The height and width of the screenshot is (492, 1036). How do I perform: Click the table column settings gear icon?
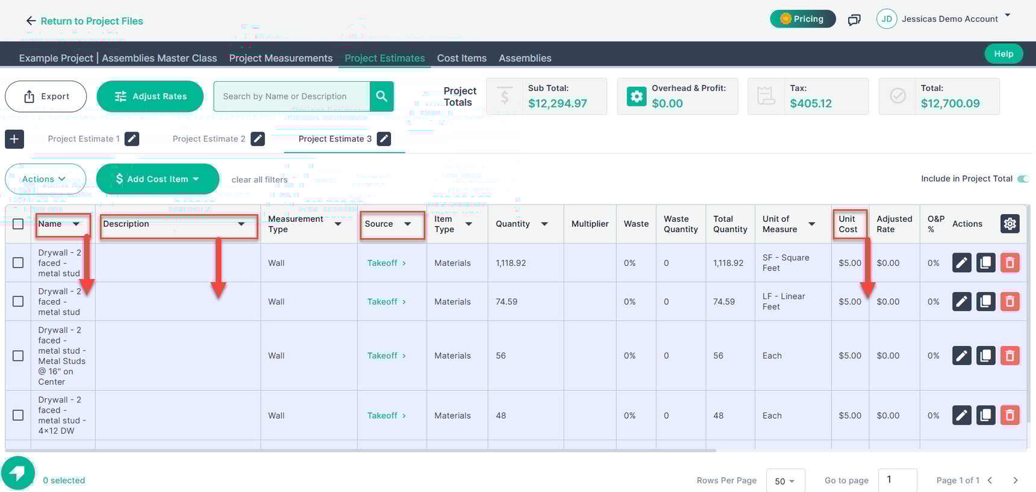(1009, 224)
